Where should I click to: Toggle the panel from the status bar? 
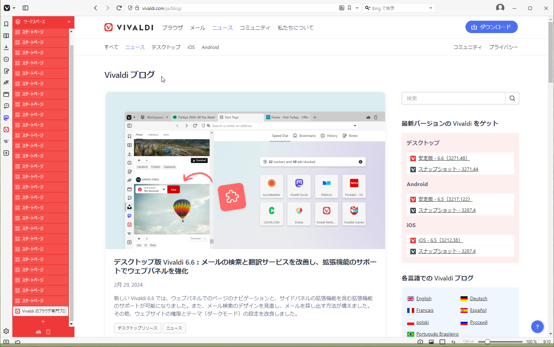pyautogui.click(x=6, y=342)
